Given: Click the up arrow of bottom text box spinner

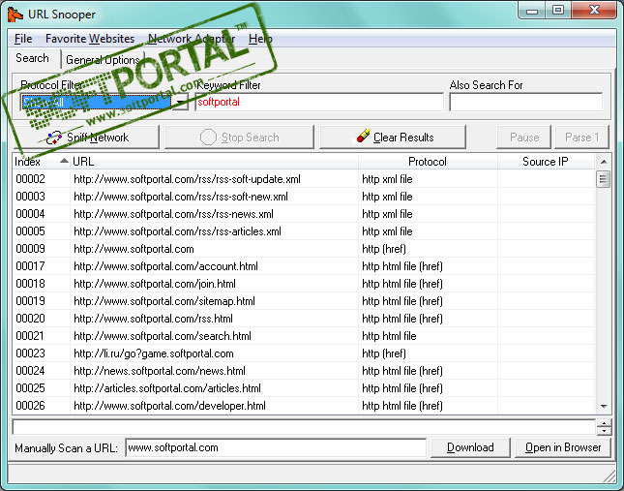Looking at the screenshot, I should (x=604, y=423).
